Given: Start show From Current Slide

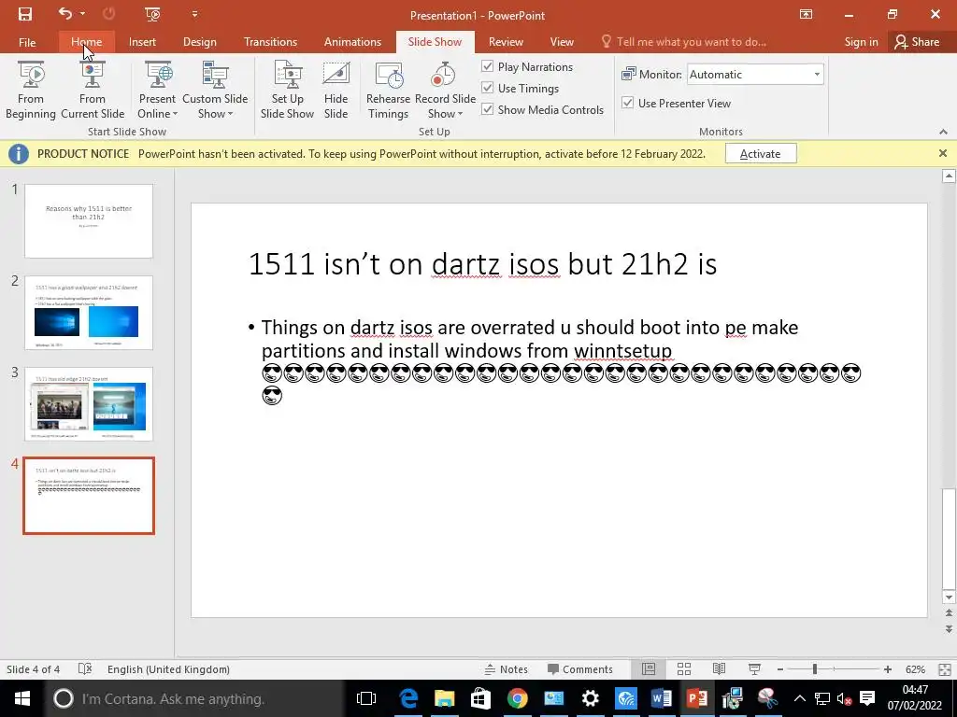Looking at the screenshot, I should coord(93,90).
